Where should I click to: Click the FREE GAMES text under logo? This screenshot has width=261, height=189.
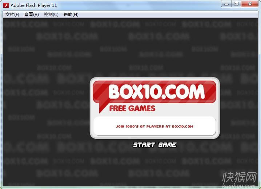(x=132, y=108)
